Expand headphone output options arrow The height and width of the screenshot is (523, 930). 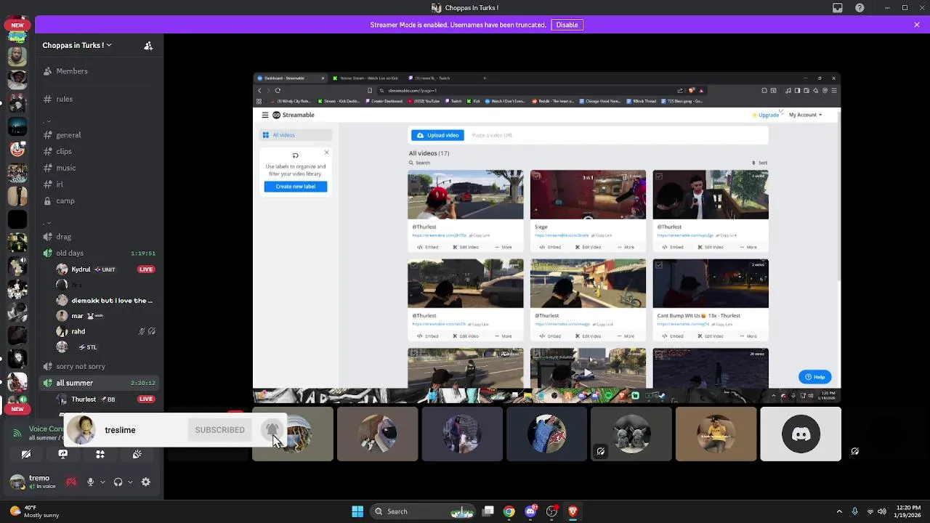pos(129,482)
